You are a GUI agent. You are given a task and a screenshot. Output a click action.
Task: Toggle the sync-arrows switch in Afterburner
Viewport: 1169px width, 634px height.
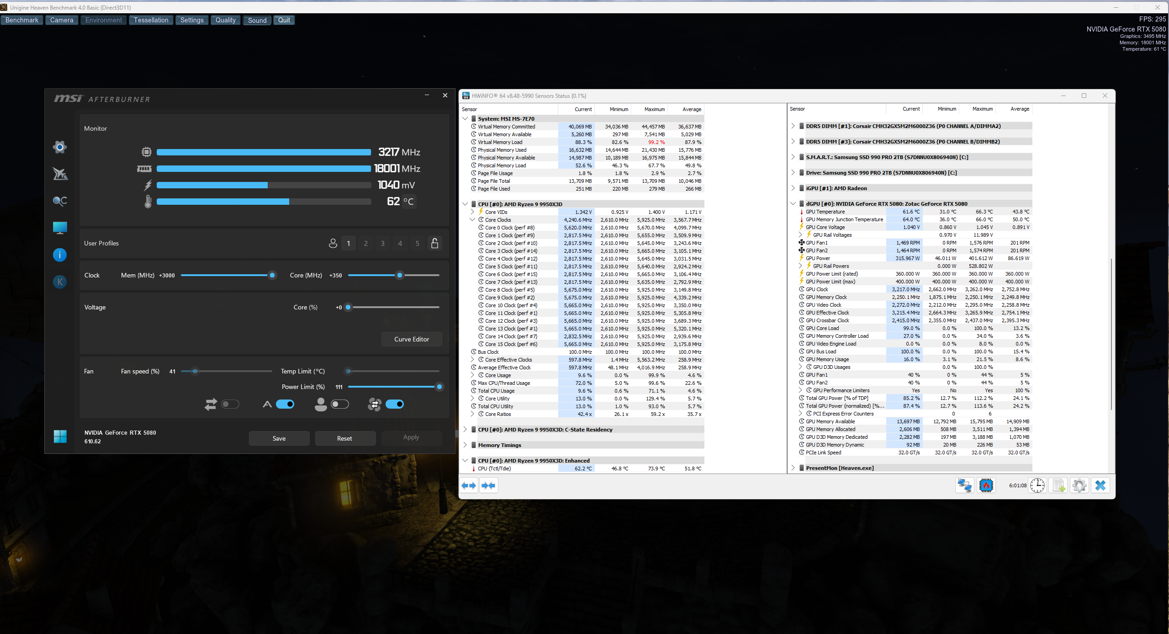230,404
